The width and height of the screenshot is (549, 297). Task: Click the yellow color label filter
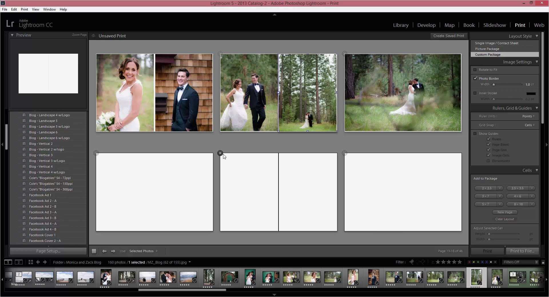coord(474,262)
